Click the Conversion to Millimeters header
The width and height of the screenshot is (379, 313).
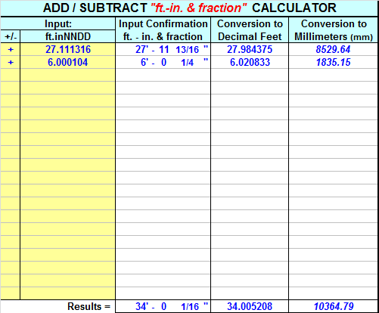tap(334, 30)
